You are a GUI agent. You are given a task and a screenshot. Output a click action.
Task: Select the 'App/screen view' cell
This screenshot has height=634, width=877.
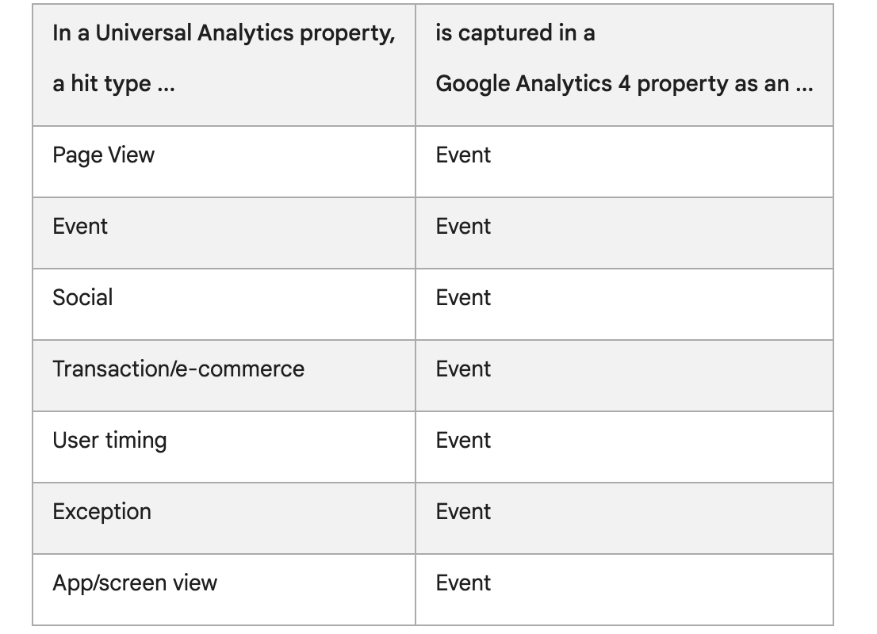(135, 583)
